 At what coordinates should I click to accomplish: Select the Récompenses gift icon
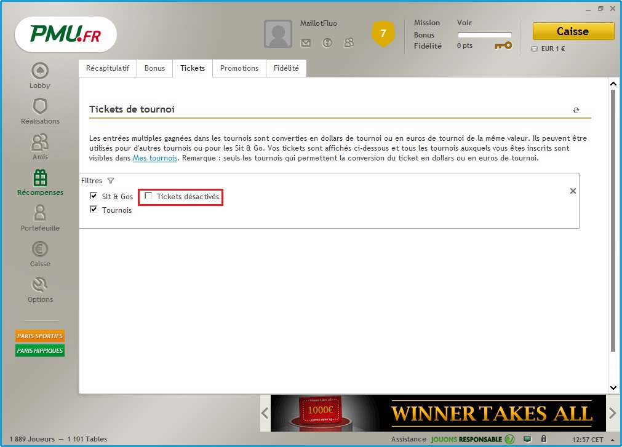40,178
